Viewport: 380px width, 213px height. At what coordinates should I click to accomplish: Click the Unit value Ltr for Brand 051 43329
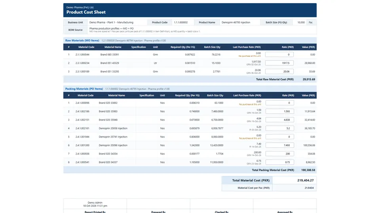[x=155, y=63]
